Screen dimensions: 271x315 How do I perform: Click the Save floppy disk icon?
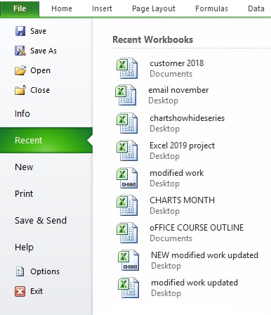(20, 31)
